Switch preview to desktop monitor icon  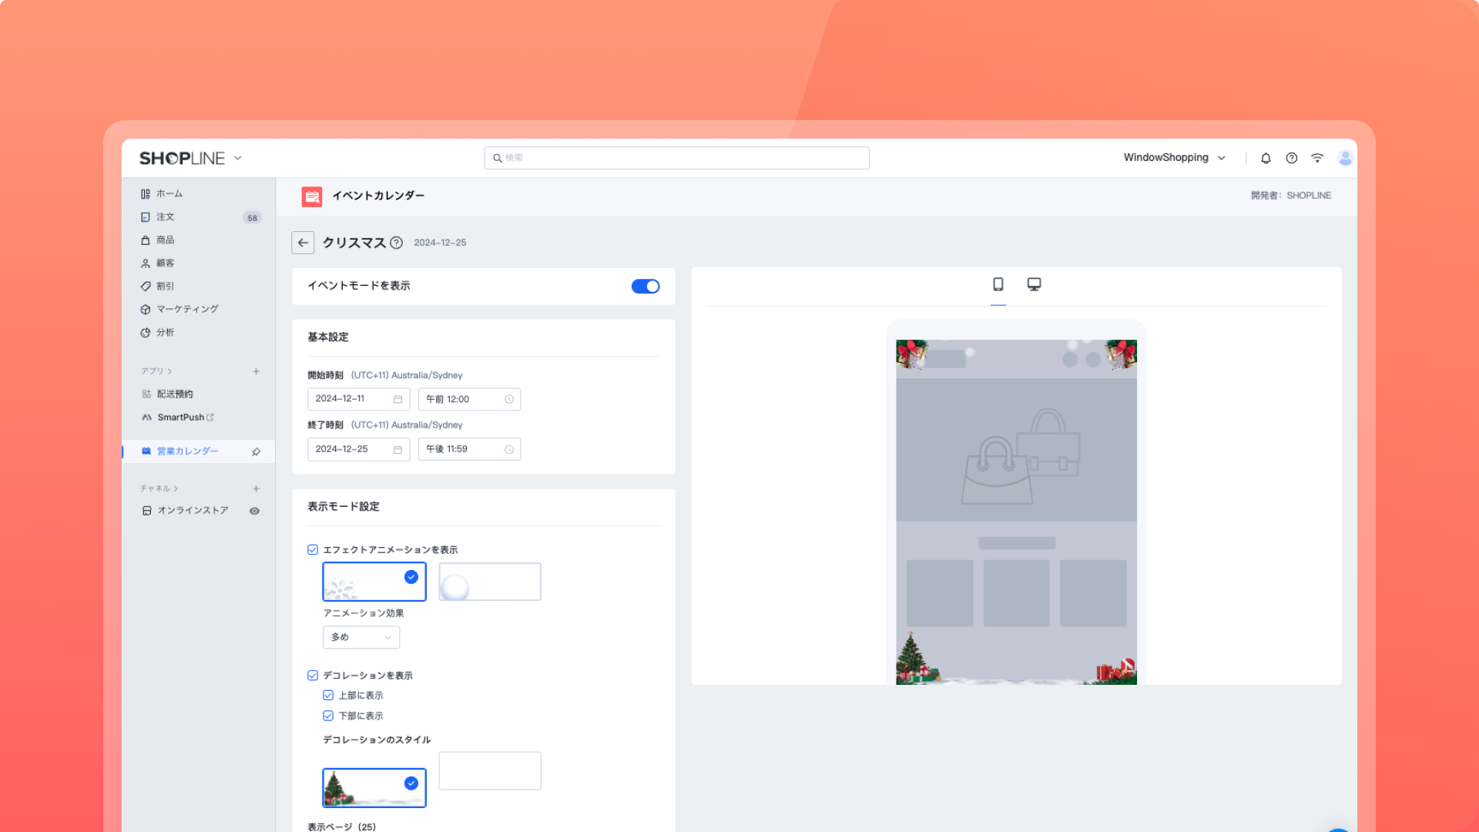(1034, 284)
